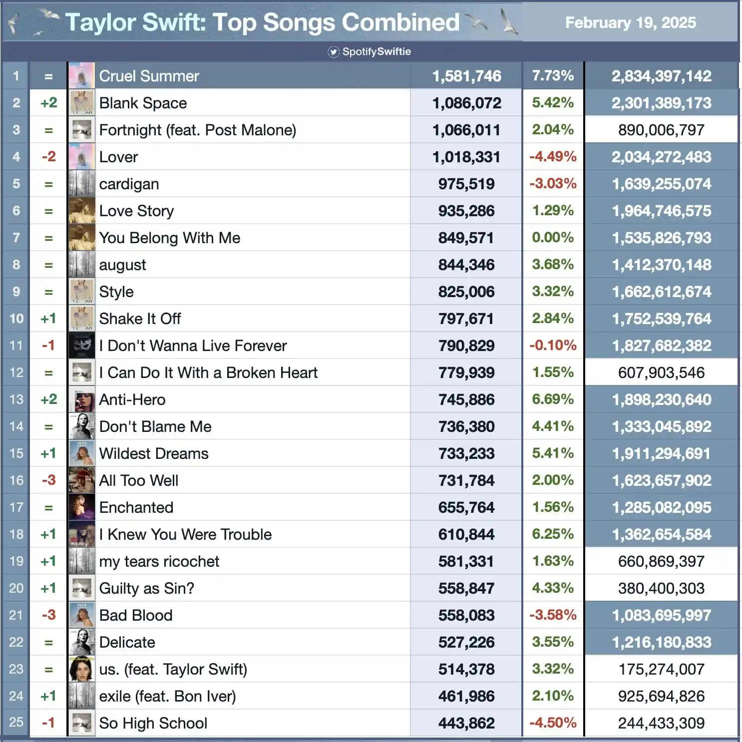Select the I Don't Wanna Live Forever cover
The image size is (742, 742).
(x=81, y=346)
